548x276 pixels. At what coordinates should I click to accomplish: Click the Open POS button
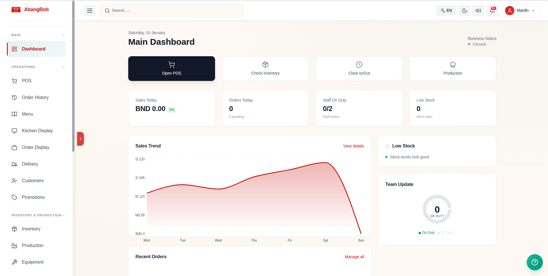tap(171, 69)
